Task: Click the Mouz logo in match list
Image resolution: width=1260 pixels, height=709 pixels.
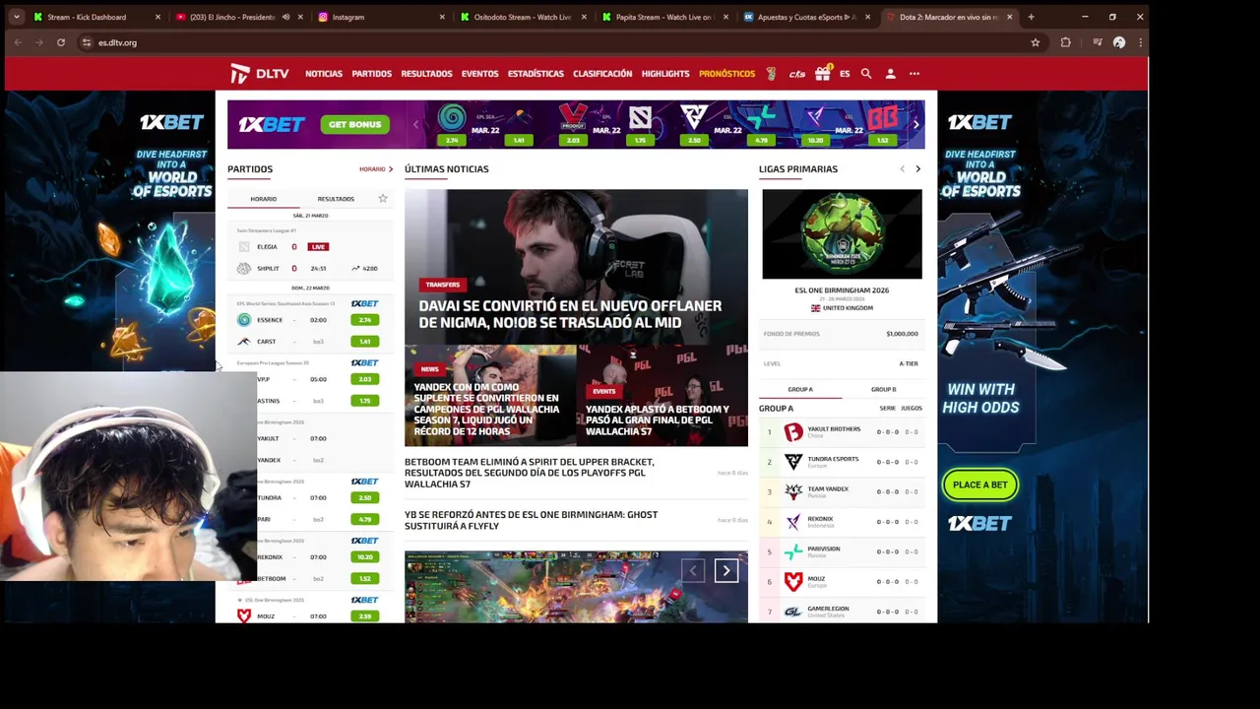Action: pyautogui.click(x=244, y=615)
